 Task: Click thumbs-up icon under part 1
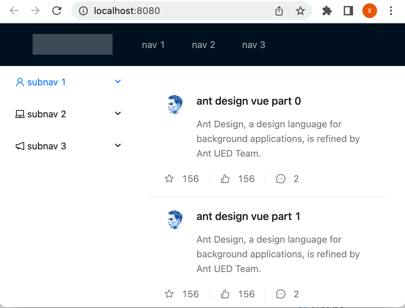pyautogui.click(x=225, y=294)
